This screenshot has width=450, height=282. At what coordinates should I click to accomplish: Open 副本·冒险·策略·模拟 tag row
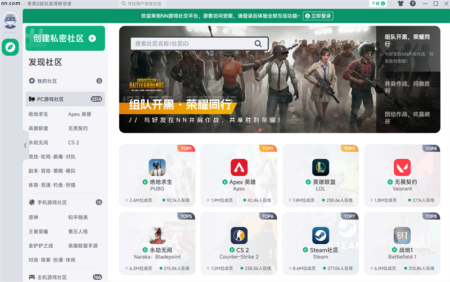[52, 171]
